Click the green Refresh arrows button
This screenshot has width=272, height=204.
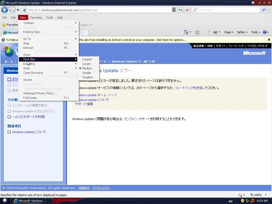pyautogui.click(x=180, y=10)
